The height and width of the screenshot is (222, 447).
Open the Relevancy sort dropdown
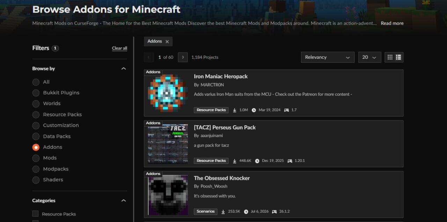click(x=328, y=57)
